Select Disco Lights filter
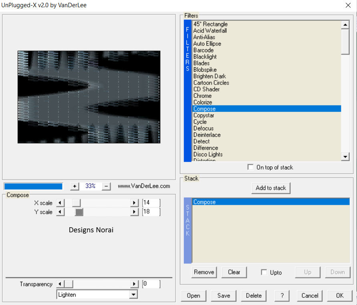357x305 pixels. pos(266,154)
